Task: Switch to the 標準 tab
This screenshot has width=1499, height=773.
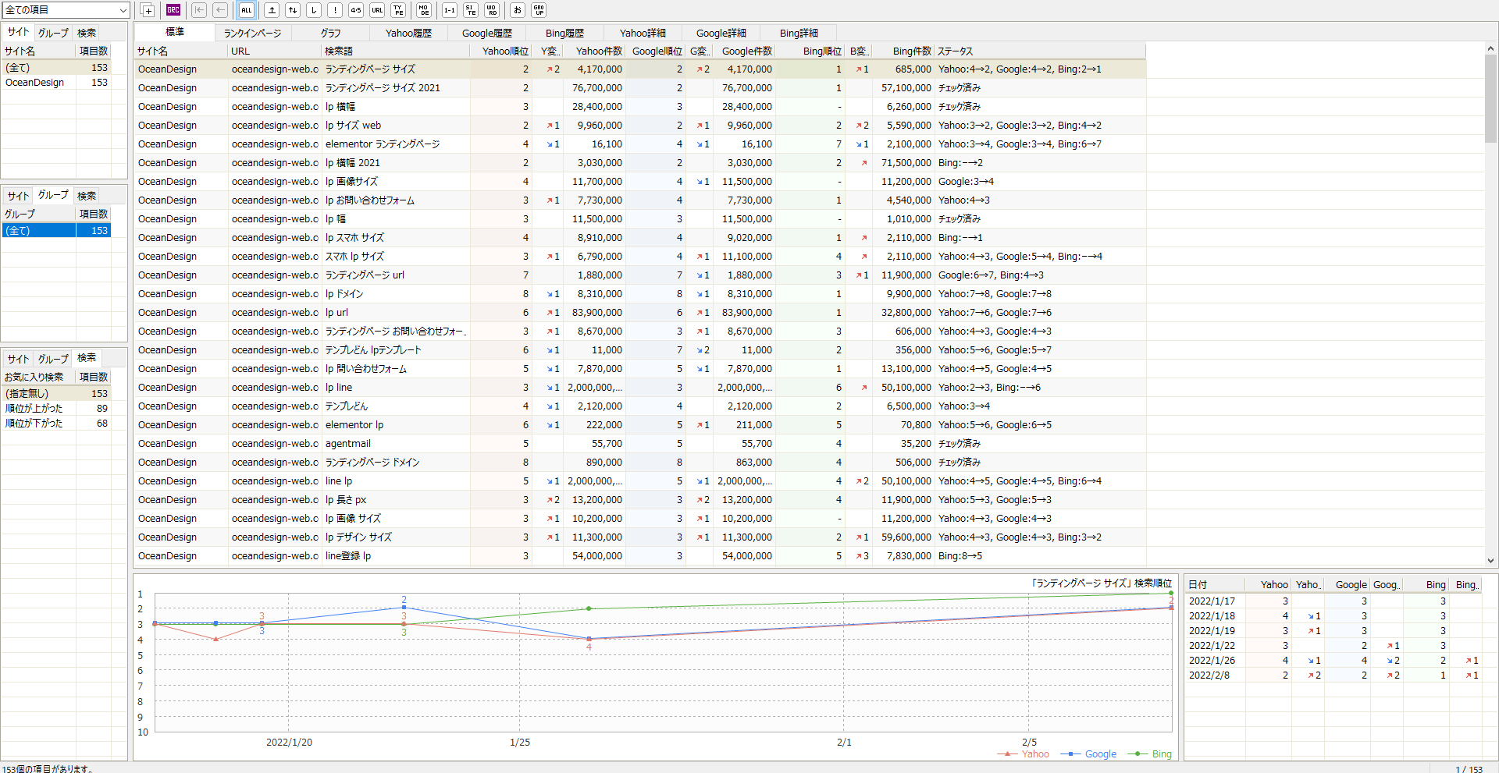Action: coord(175,32)
